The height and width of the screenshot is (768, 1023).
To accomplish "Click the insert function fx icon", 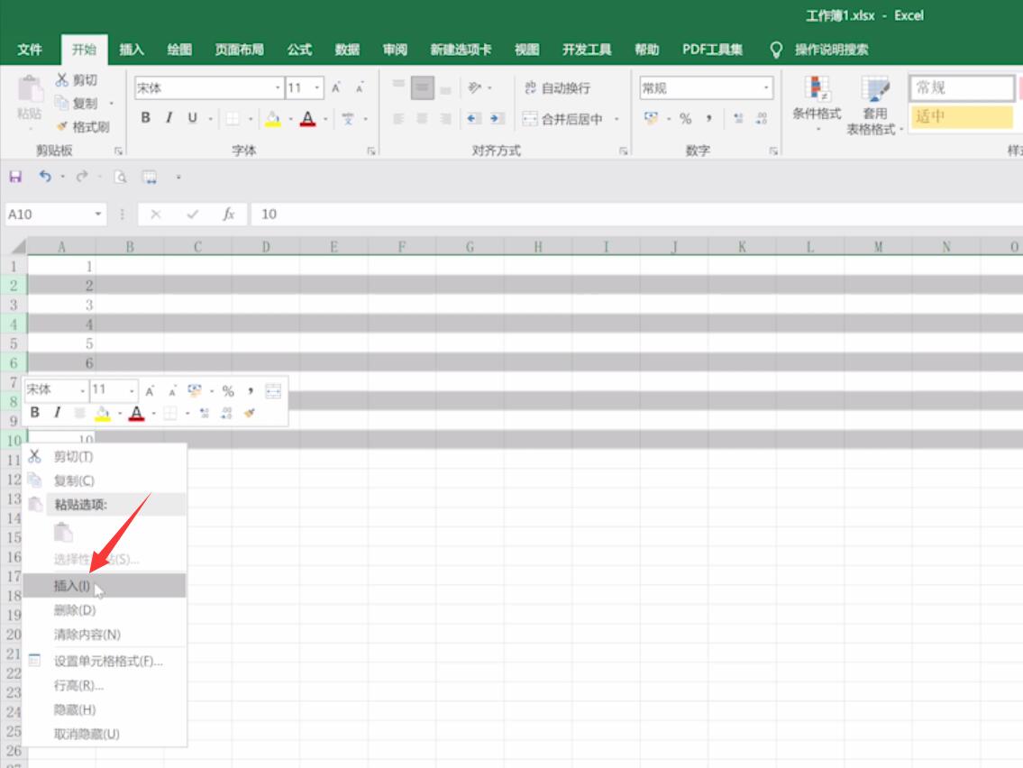I will [x=228, y=214].
